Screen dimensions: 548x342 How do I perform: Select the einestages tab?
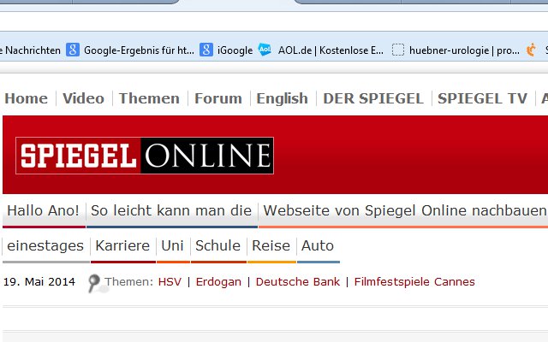[45, 245]
